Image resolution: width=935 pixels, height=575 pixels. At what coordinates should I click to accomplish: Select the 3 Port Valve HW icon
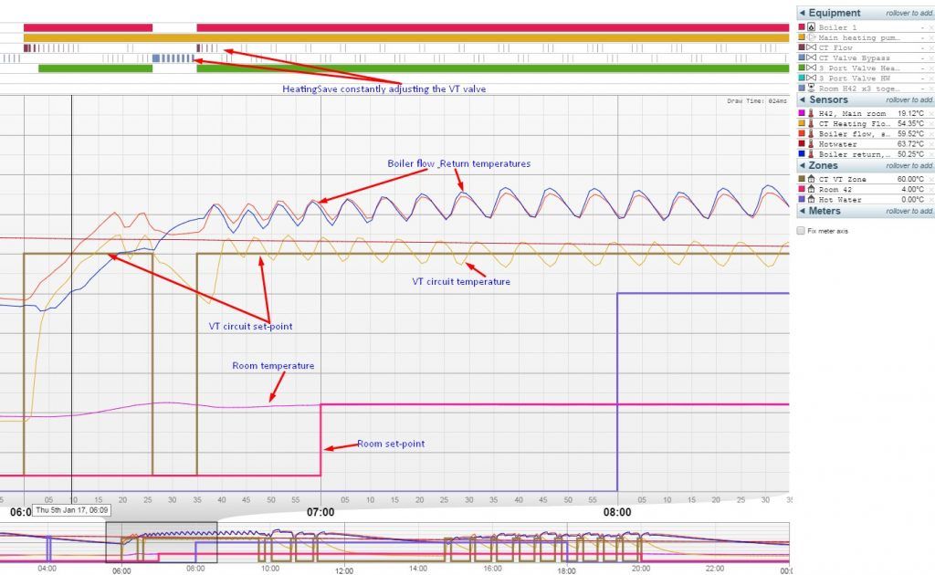click(x=812, y=77)
